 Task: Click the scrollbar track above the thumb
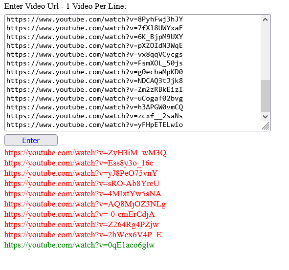tap(265, 52)
